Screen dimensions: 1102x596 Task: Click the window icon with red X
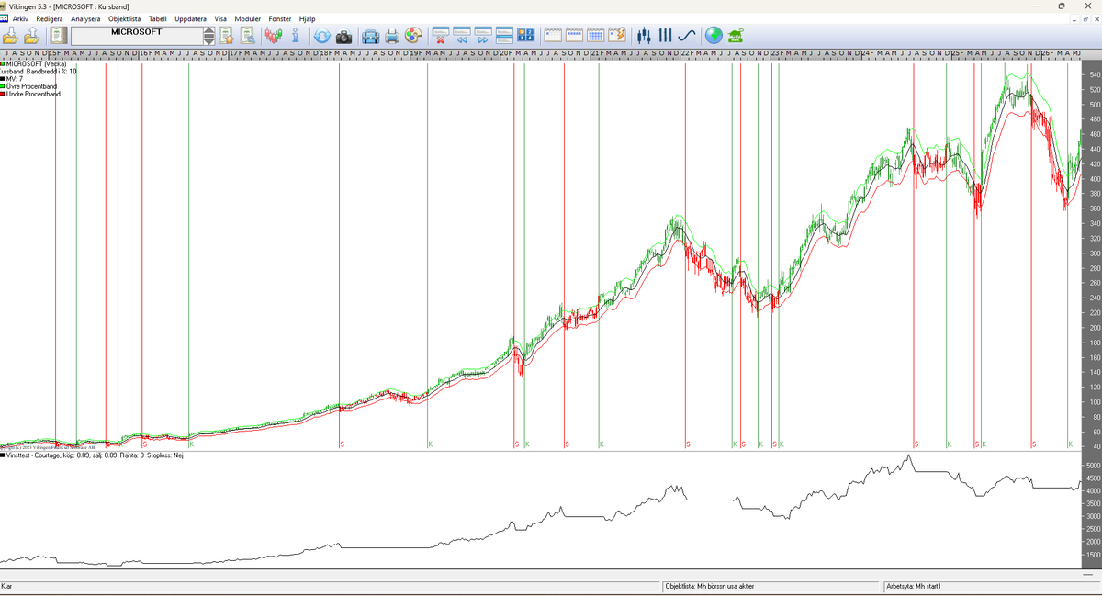tap(441, 36)
